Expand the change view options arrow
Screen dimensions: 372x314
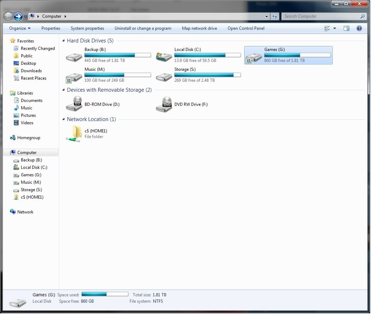(x=334, y=28)
